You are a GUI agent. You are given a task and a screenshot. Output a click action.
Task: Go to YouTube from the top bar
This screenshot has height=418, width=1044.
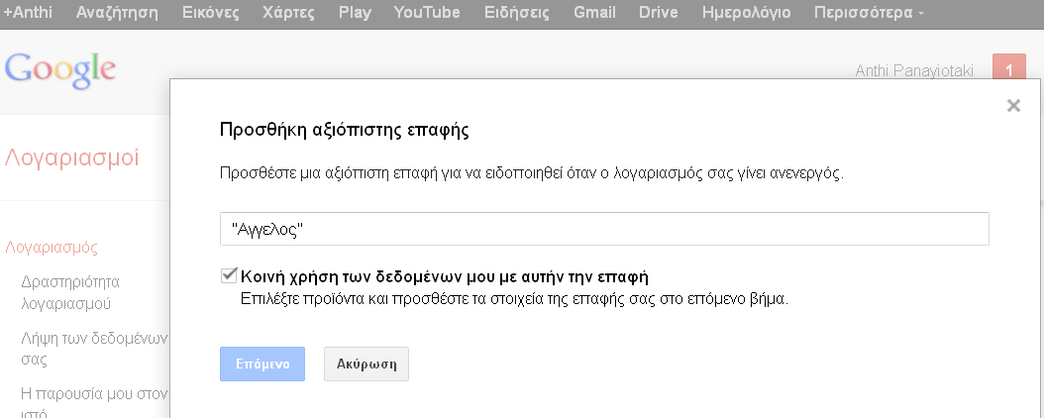click(x=427, y=13)
